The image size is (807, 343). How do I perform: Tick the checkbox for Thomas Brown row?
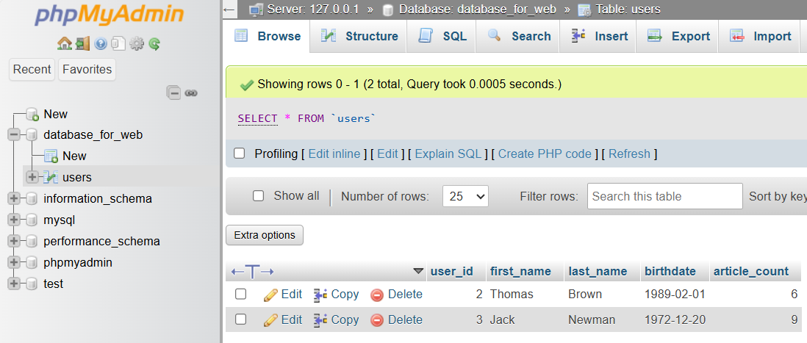240,294
